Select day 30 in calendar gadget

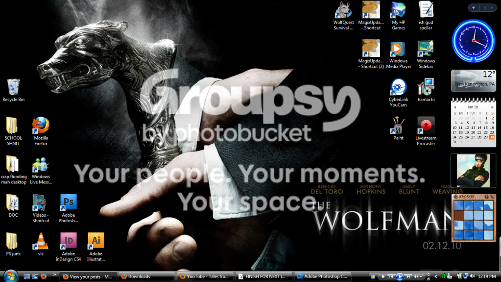point(492,137)
